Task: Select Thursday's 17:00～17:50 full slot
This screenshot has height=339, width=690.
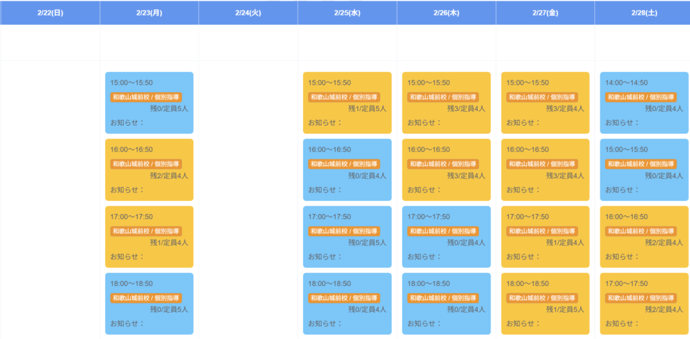Action: tap(446, 237)
